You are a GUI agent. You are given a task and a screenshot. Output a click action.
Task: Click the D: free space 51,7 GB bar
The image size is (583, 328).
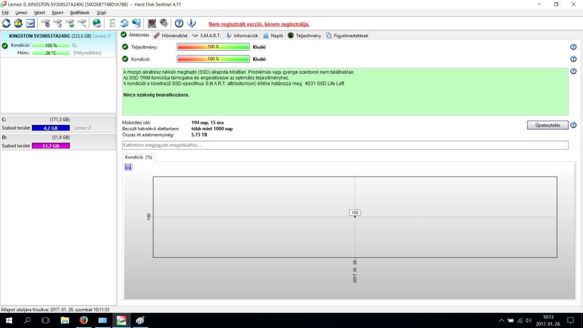tap(51, 146)
